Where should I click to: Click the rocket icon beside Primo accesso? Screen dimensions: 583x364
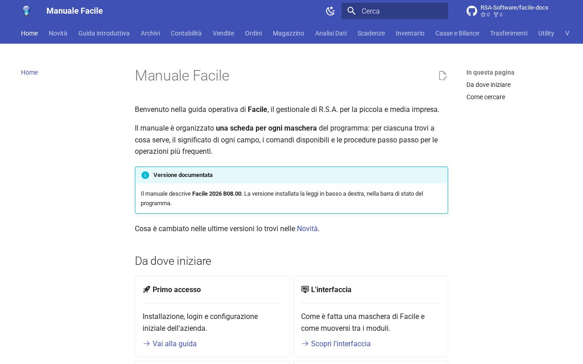(146, 289)
